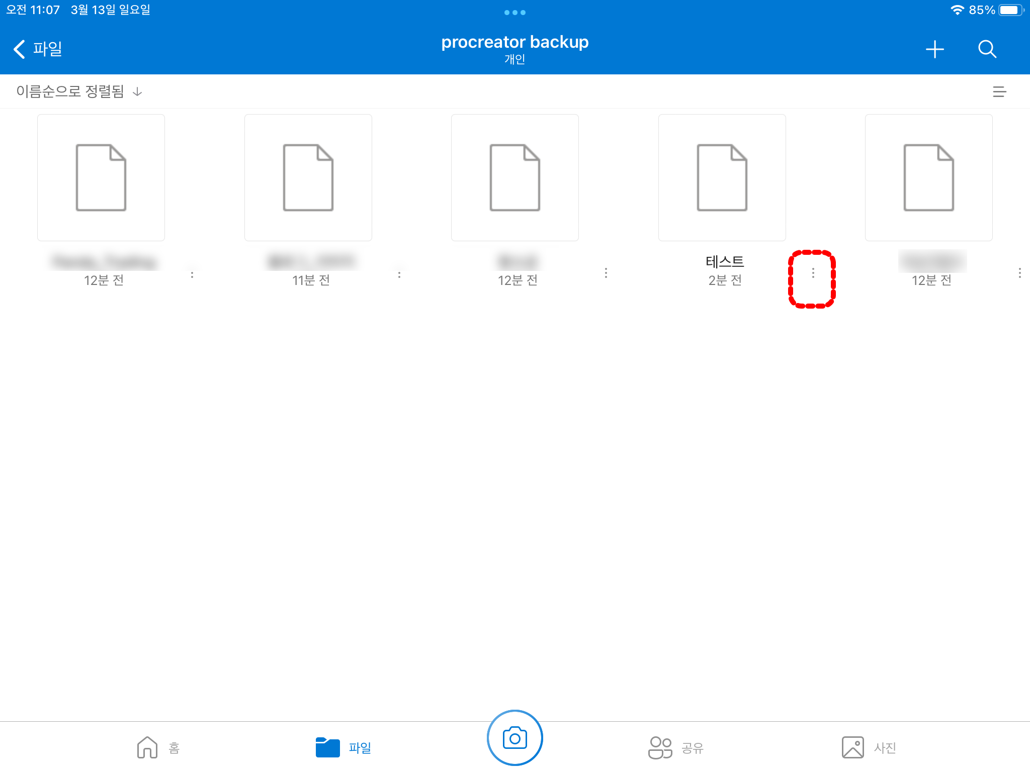
Task: Tap the folder icon in the bottom bar
Action: pyautogui.click(x=327, y=747)
